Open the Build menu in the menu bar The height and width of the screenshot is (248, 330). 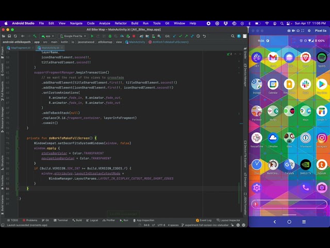tap(135, 23)
